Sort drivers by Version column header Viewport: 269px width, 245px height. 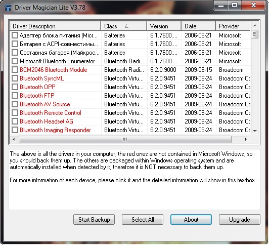[x=164, y=26]
